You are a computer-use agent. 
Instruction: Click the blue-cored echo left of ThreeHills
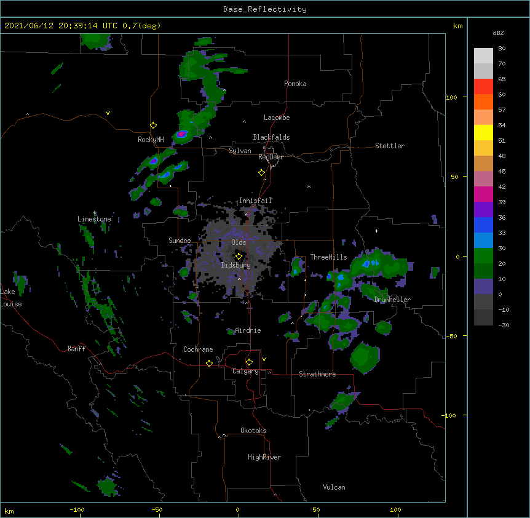coord(296,267)
